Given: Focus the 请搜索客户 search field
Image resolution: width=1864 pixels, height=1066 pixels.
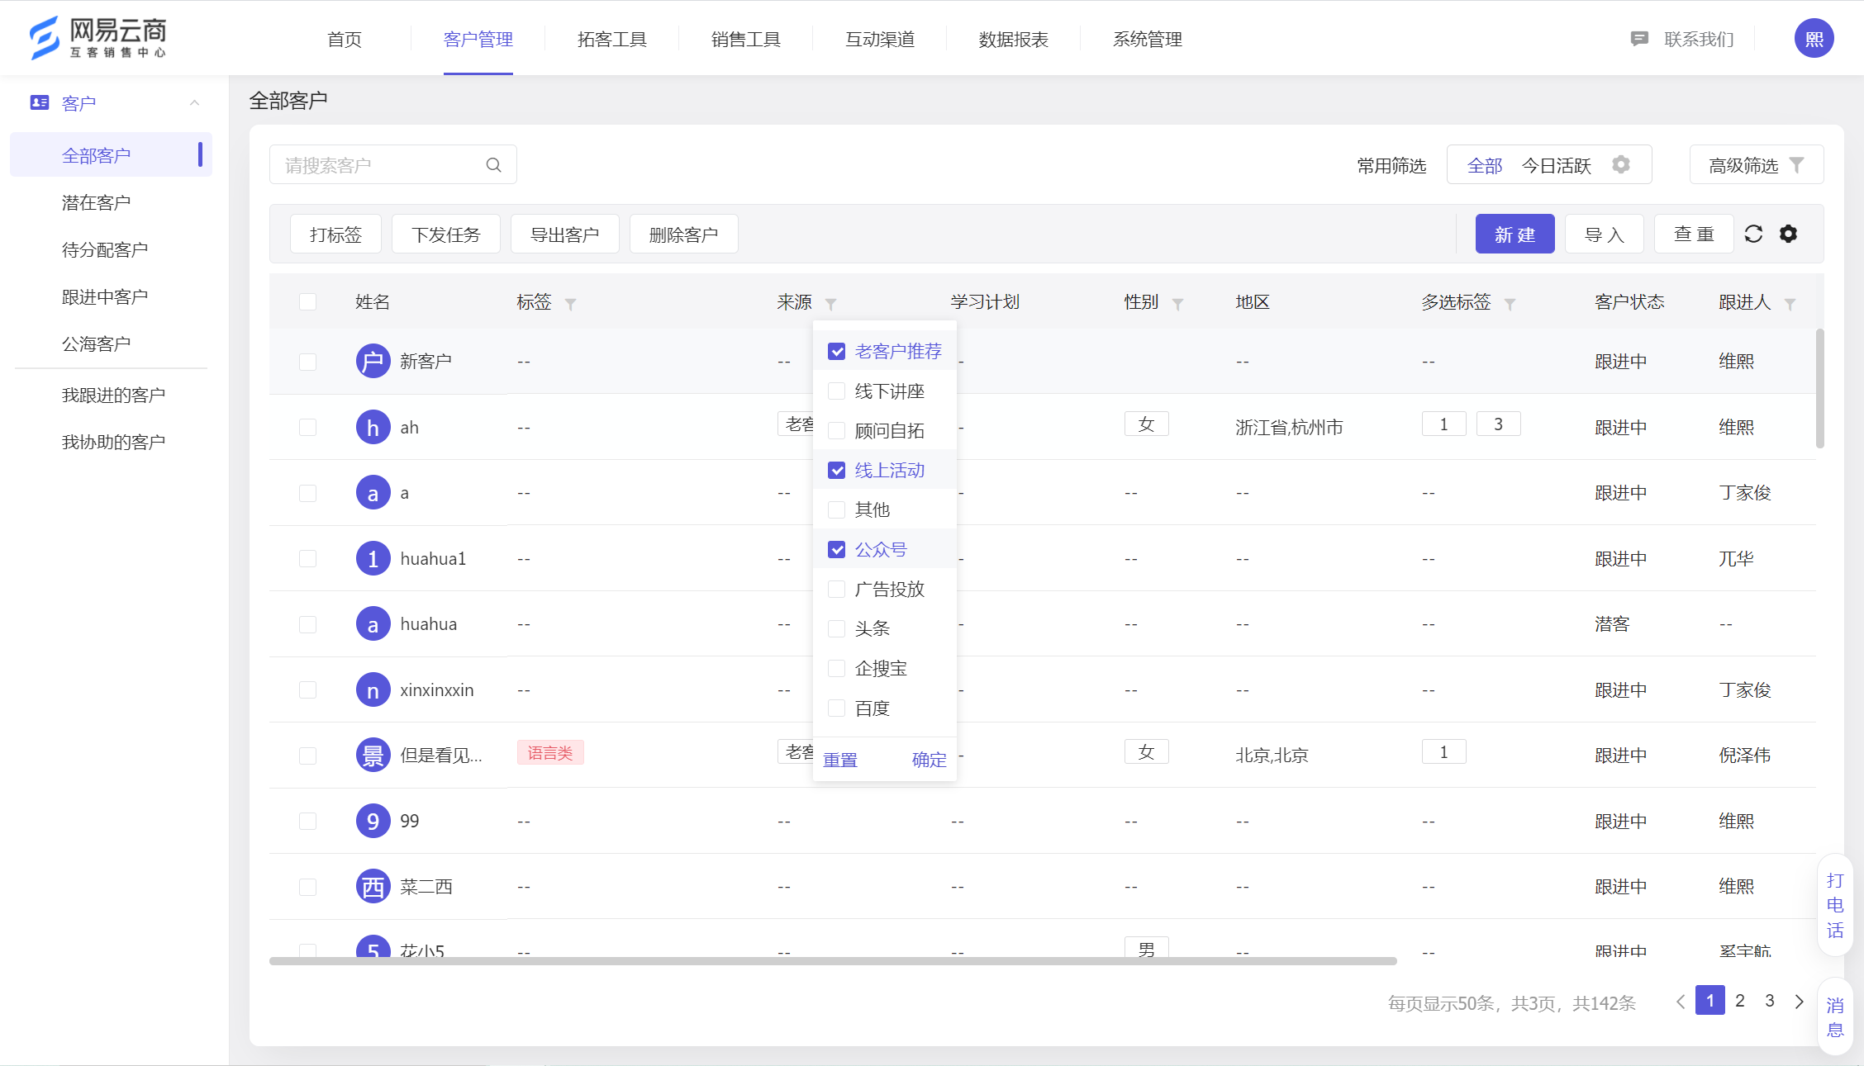Looking at the screenshot, I should [x=393, y=165].
